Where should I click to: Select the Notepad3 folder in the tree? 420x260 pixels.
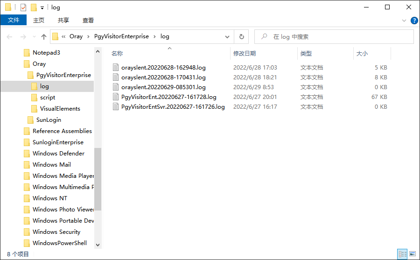pos(46,53)
